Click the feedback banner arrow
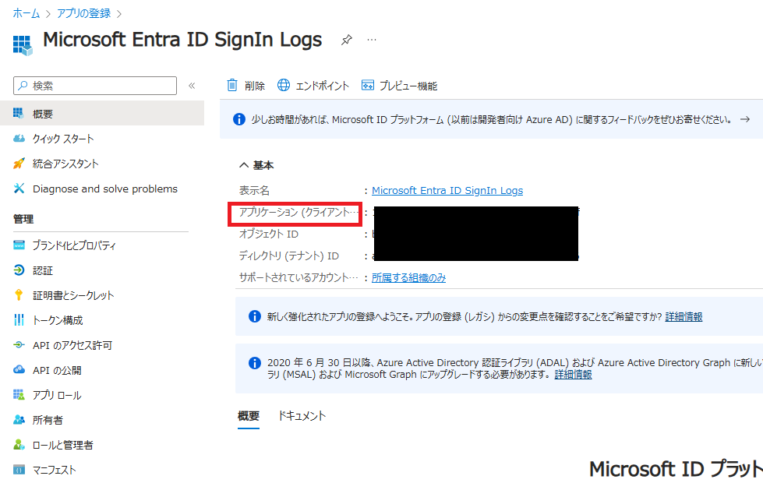This screenshot has width=763, height=483. (746, 119)
